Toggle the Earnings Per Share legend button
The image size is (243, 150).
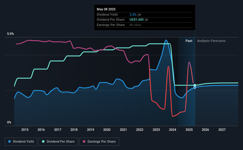99,142
